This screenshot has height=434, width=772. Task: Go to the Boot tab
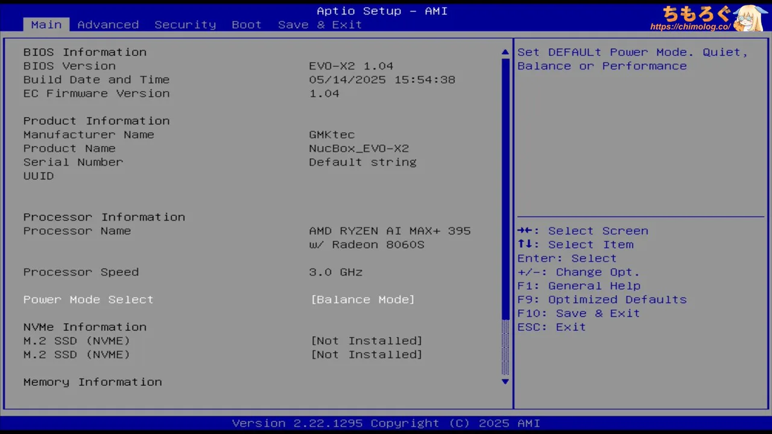tap(247, 25)
